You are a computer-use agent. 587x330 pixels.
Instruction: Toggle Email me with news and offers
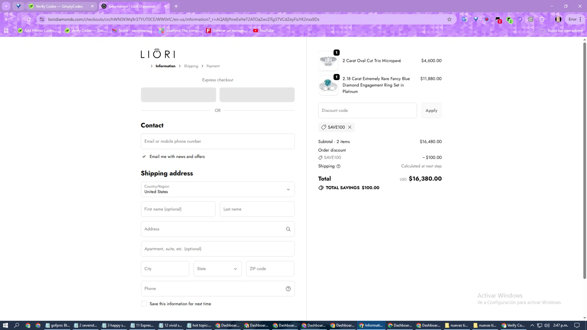click(144, 156)
